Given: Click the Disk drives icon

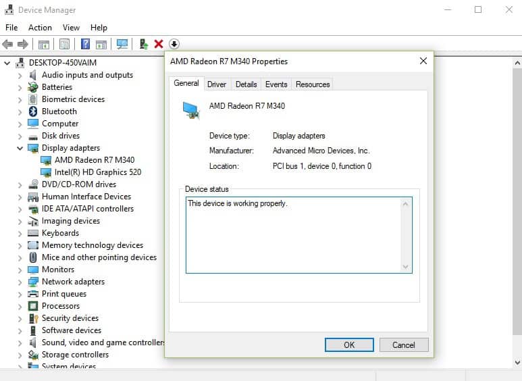Looking at the screenshot, I should 33,137.
